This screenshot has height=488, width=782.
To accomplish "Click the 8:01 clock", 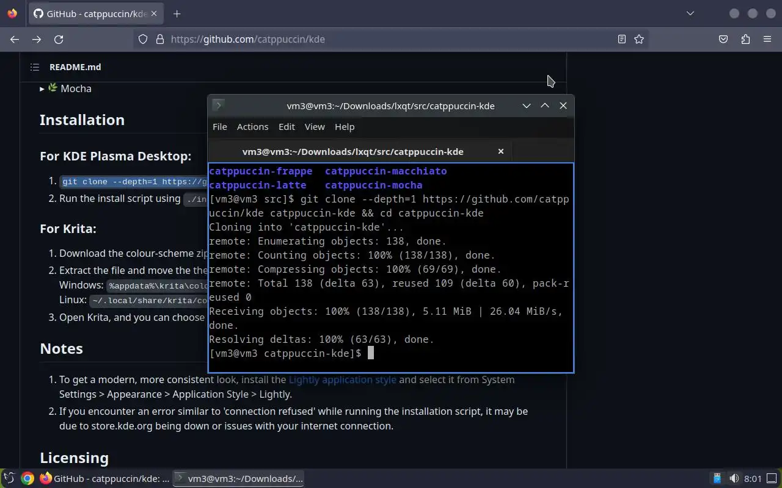I will pos(753,478).
